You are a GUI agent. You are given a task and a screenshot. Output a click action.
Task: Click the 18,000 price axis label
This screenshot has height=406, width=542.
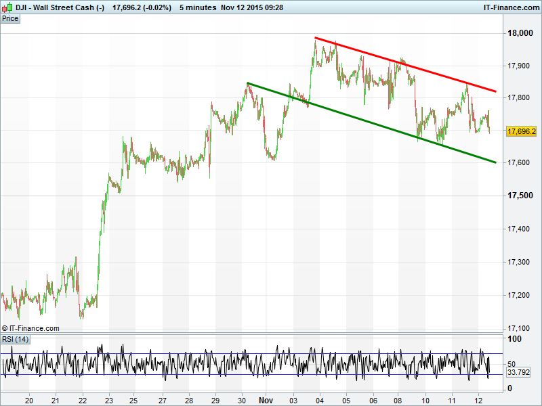point(519,34)
